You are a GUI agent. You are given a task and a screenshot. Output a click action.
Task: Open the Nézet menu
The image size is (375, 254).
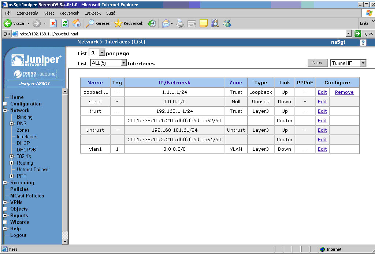pyautogui.click(x=48, y=13)
